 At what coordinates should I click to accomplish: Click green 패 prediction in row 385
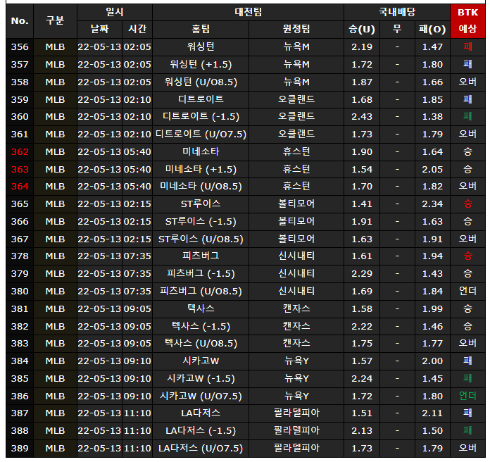(x=467, y=378)
